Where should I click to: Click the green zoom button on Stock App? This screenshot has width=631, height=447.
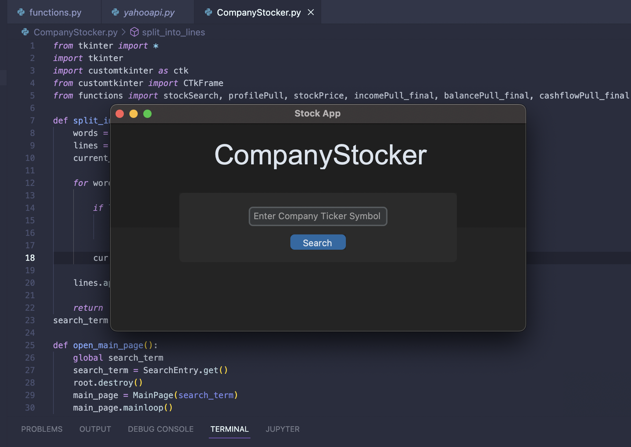click(148, 113)
